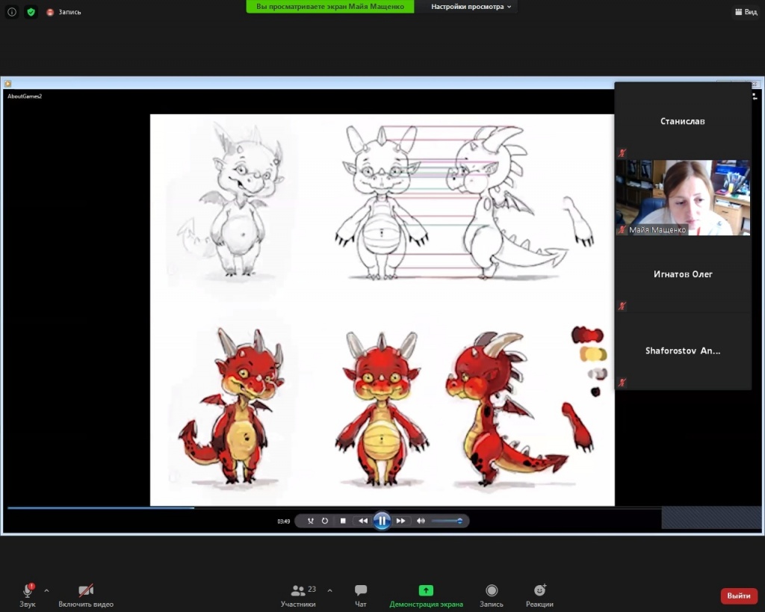The width and height of the screenshot is (765, 612).
Task: Click the green encryption shield icon
Action: coord(31,12)
